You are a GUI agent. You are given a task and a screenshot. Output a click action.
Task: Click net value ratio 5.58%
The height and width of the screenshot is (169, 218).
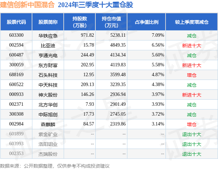(x=158, y=65)
